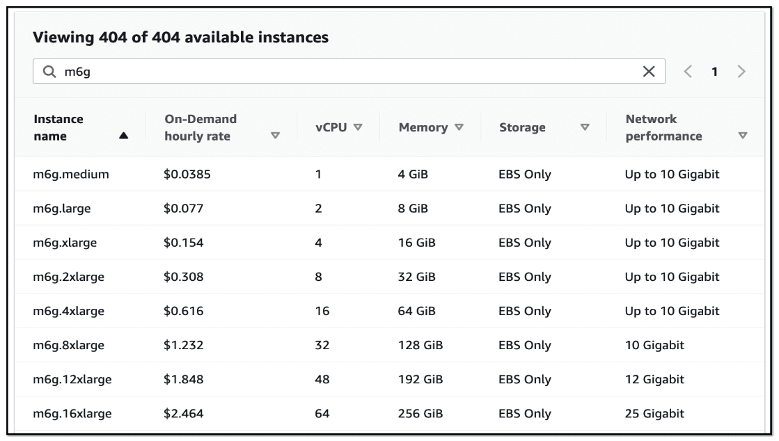
Task: Click the 192 GiB memory value
Action: point(420,379)
